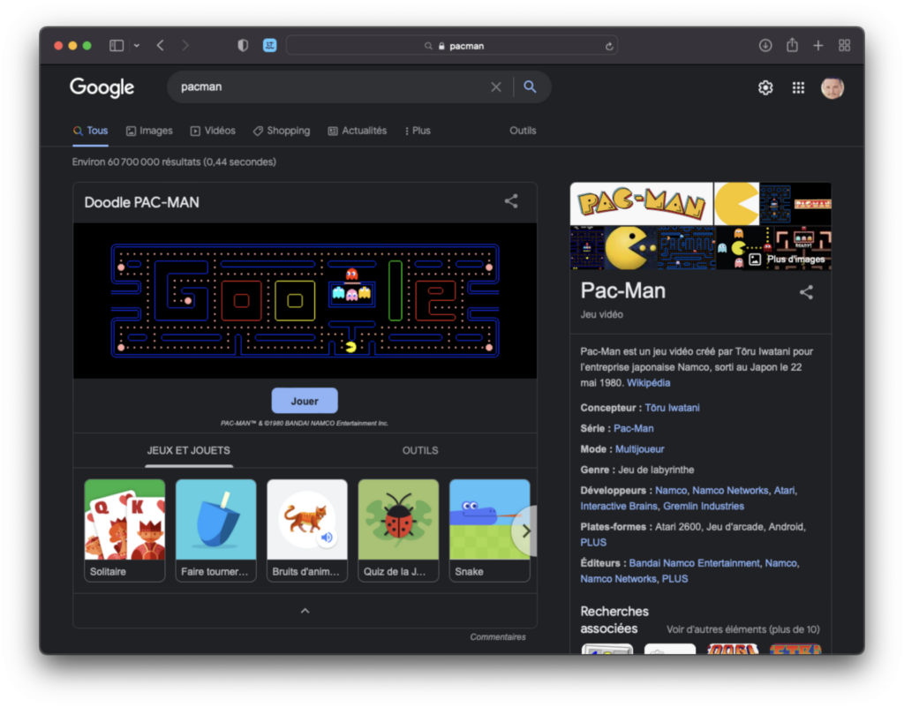The image size is (904, 707).
Task: Share the Doodle PAC-MAN card
Action: click(x=511, y=201)
